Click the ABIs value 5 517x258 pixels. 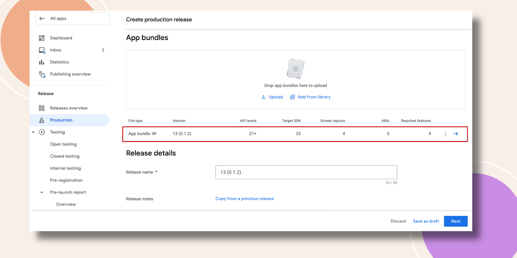tap(388, 134)
